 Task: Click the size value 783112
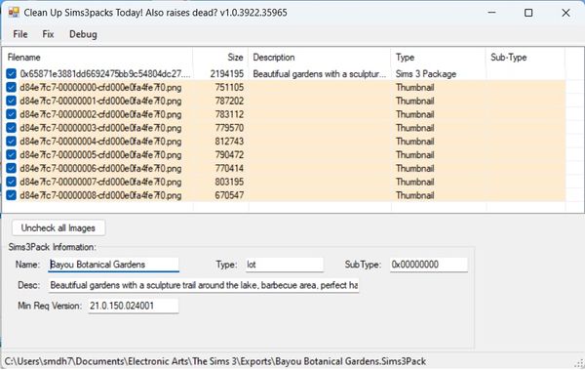[x=229, y=114]
